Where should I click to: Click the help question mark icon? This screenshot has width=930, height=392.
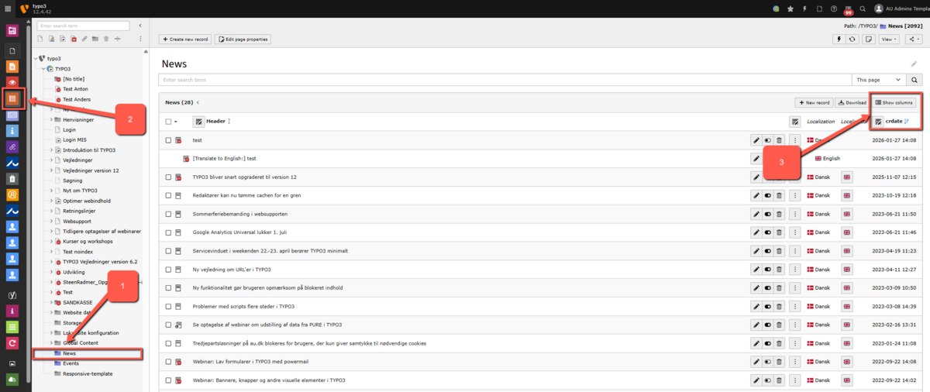coord(833,9)
